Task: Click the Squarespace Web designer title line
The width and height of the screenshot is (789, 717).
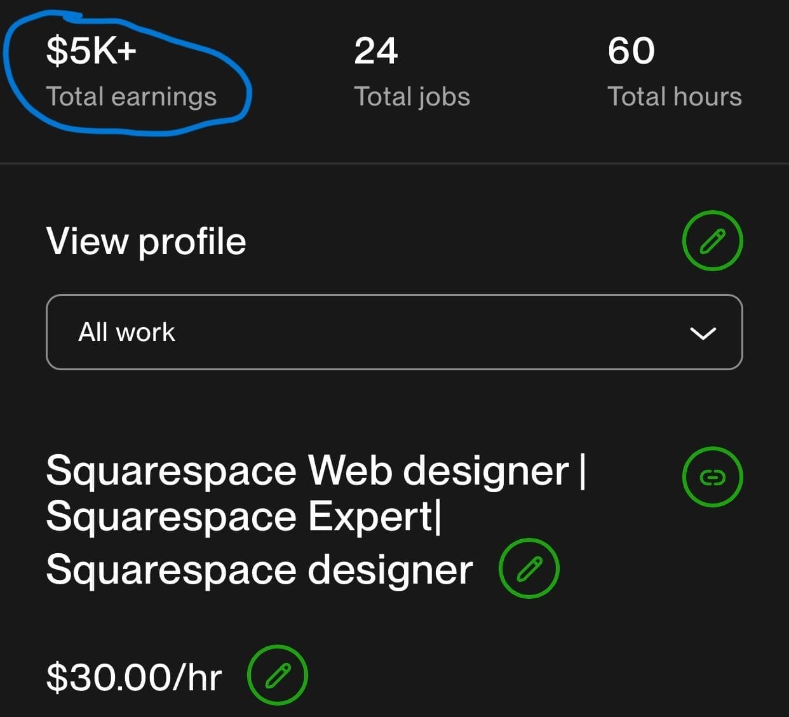Action: tap(316, 471)
